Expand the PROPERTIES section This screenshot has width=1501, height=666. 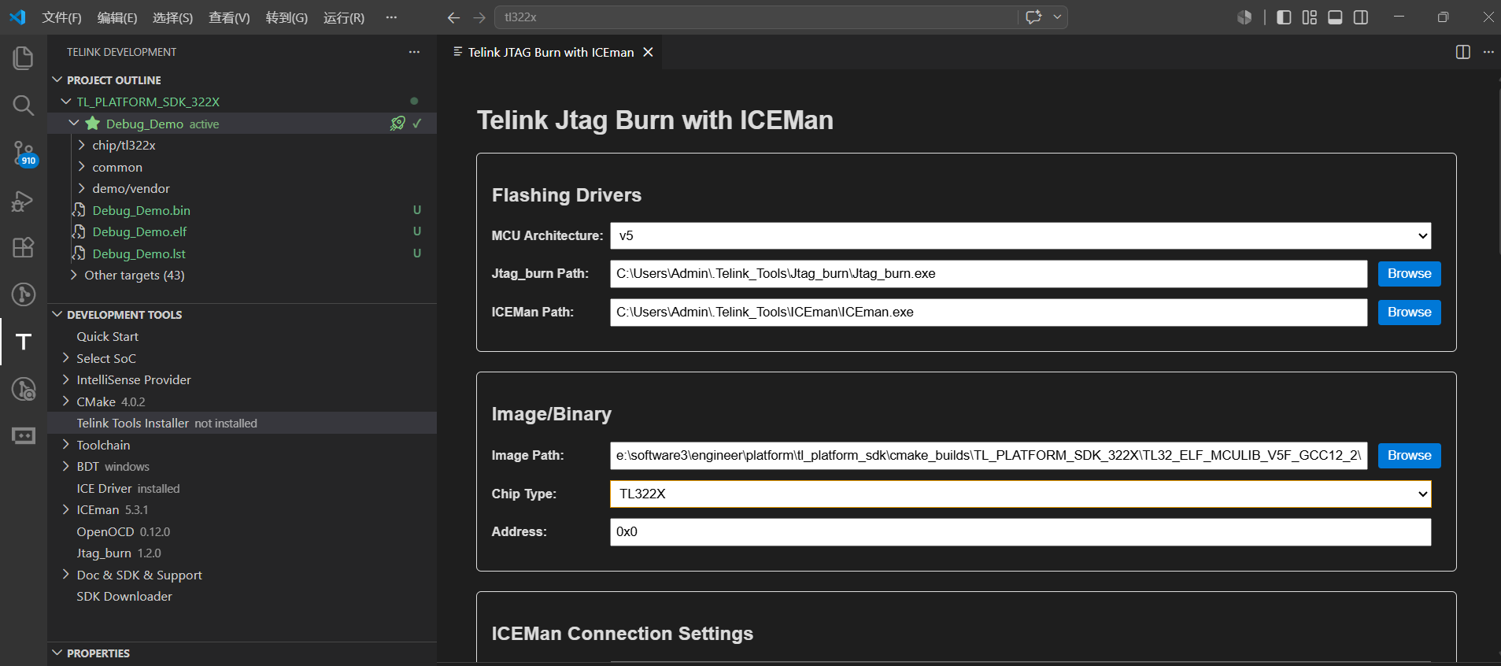tap(57, 653)
